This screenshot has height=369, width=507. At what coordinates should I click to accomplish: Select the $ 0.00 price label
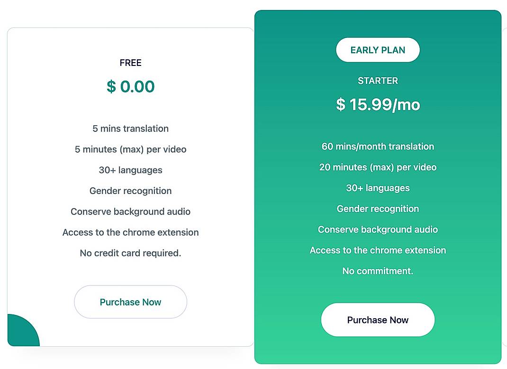(130, 86)
